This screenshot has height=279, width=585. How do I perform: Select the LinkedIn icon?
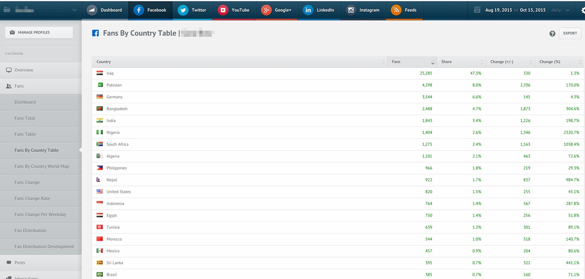click(308, 10)
